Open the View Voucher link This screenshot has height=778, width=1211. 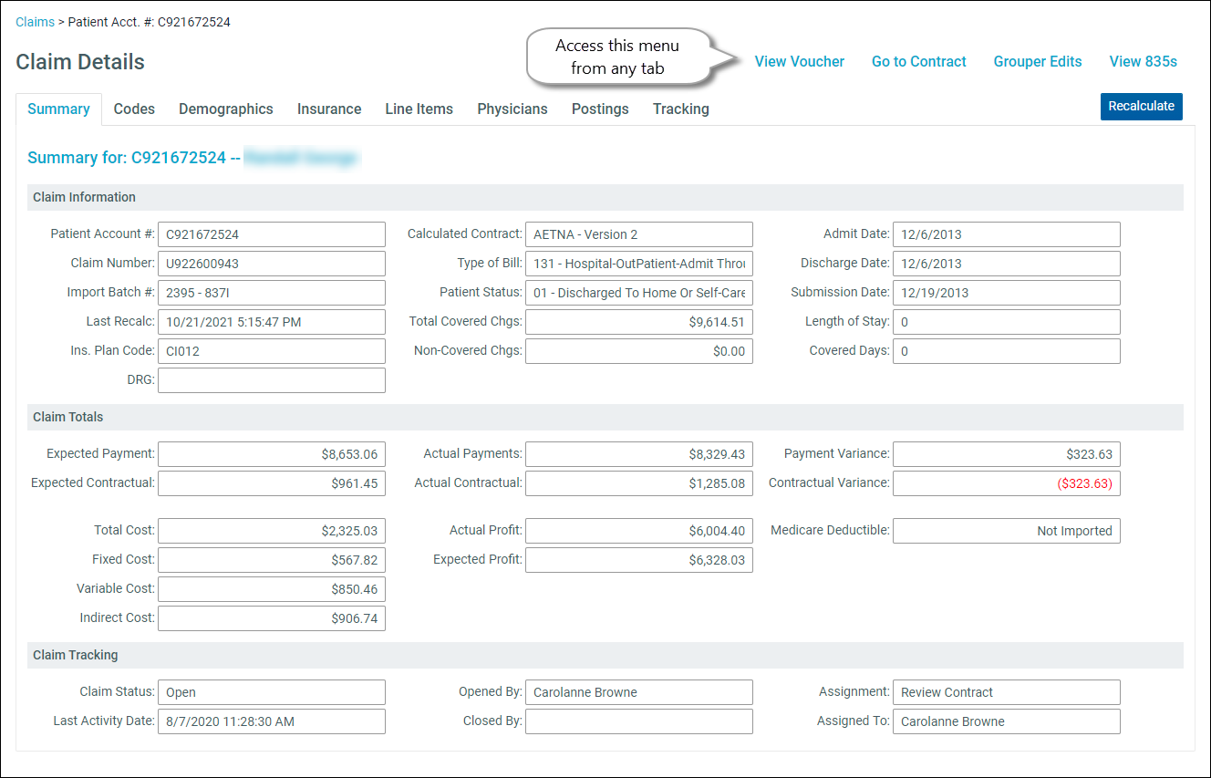[799, 61]
